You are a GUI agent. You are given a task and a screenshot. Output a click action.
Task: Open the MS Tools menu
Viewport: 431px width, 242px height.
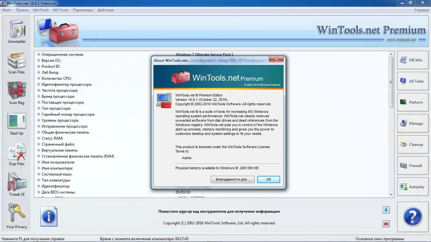point(61,10)
